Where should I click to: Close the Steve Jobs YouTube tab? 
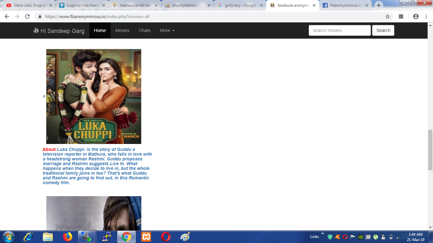(50, 5)
